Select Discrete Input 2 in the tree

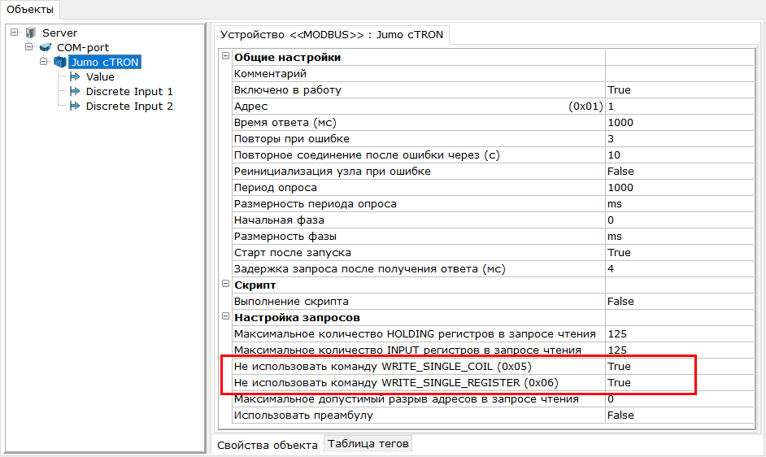129,106
